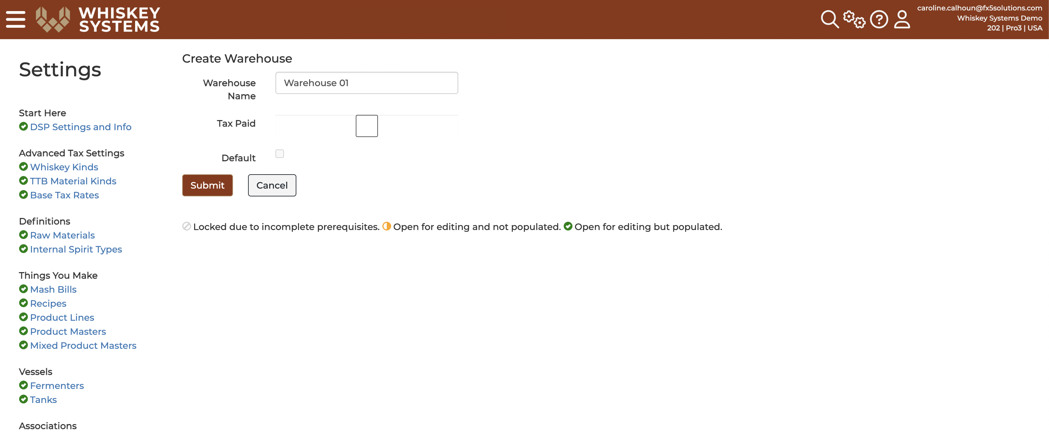Click the green populated legend icon
The image size is (1049, 432).
click(568, 226)
